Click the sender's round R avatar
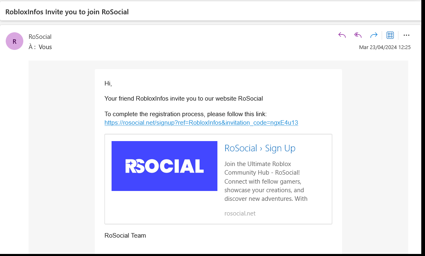425x256 pixels. coord(15,41)
